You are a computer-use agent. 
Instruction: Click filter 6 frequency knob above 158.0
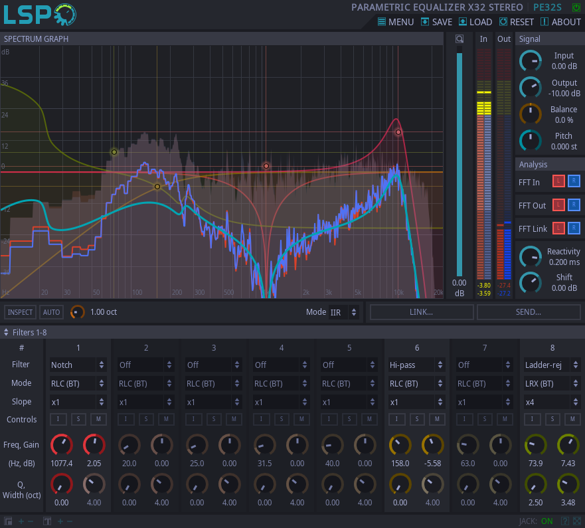(x=400, y=445)
